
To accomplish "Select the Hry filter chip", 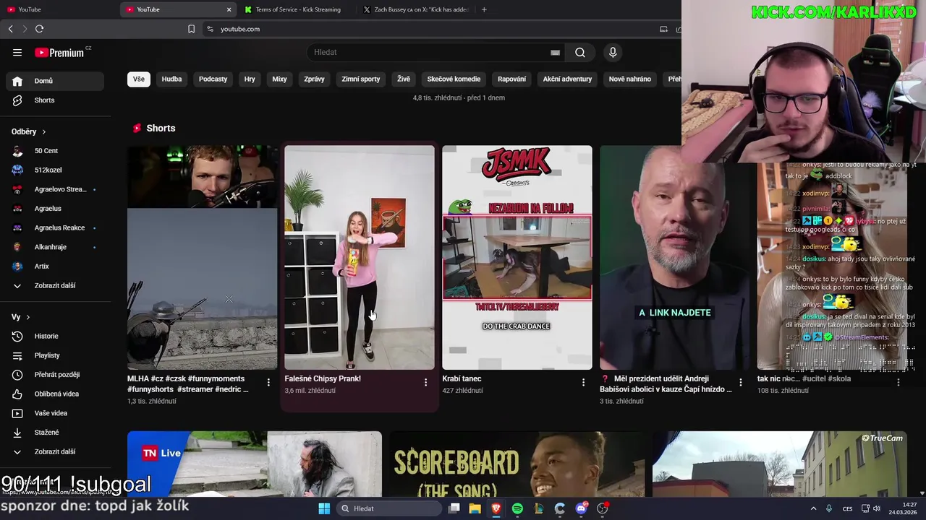I will point(250,79).
